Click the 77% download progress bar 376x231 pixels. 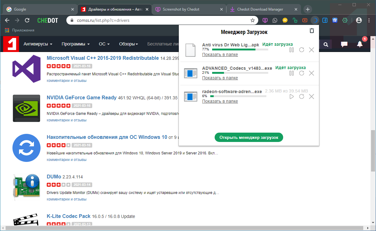pos(240,49)
